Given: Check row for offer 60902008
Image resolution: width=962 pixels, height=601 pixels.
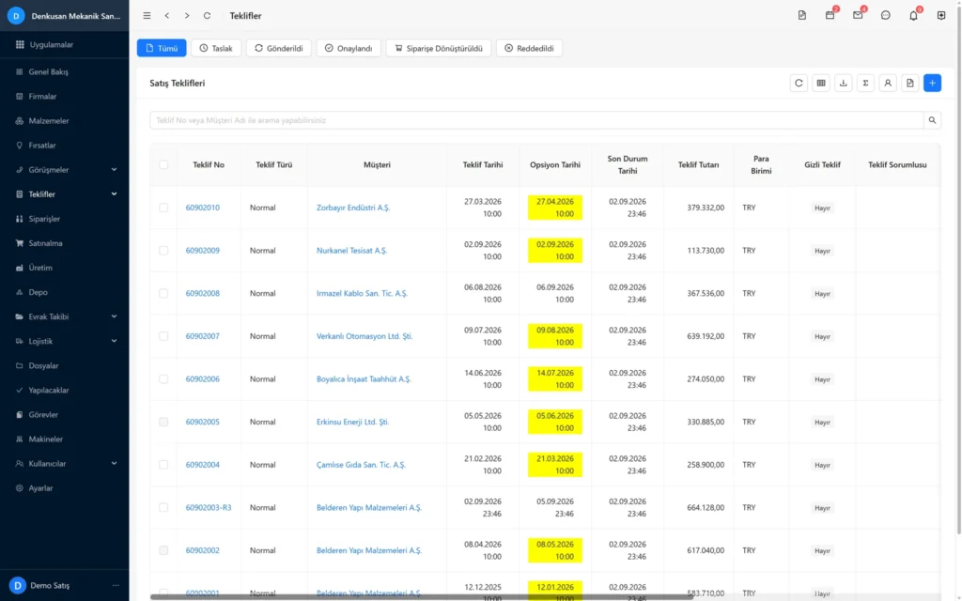Looking at the screenshot, I should point(163,294).
